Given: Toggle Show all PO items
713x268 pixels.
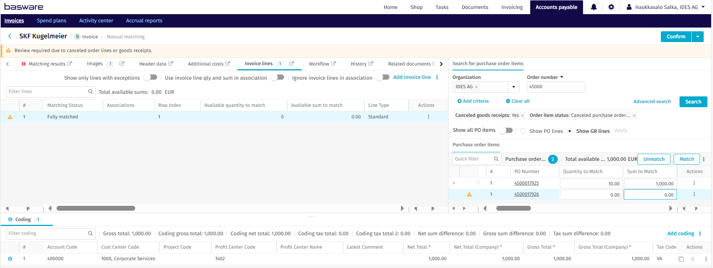Looking at the screenshot, I should [506, 130].
